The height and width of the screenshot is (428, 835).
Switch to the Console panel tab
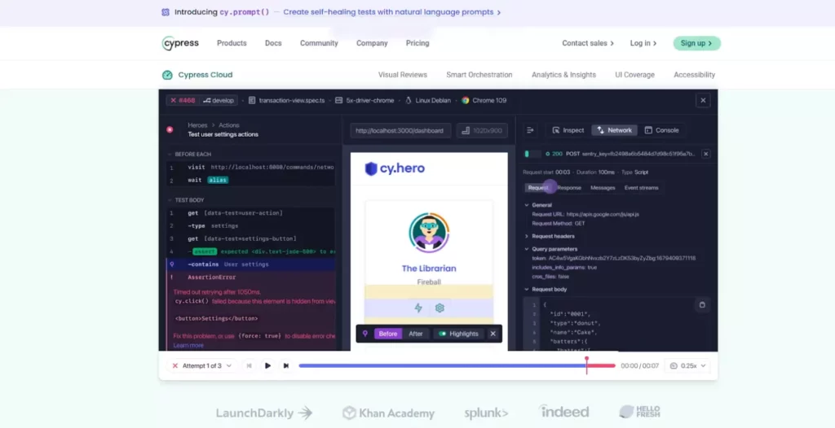click(661, 130)
